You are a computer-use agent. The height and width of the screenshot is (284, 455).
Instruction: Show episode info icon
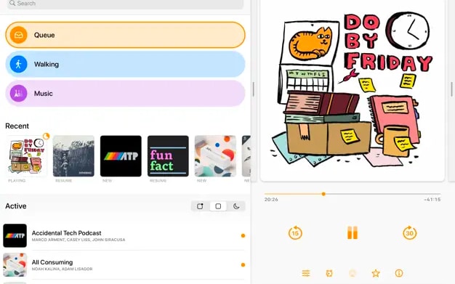click(x=399, y=273)
